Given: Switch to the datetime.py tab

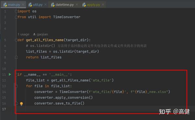Looking at the screenshot, I should click(x=64, y=5).
